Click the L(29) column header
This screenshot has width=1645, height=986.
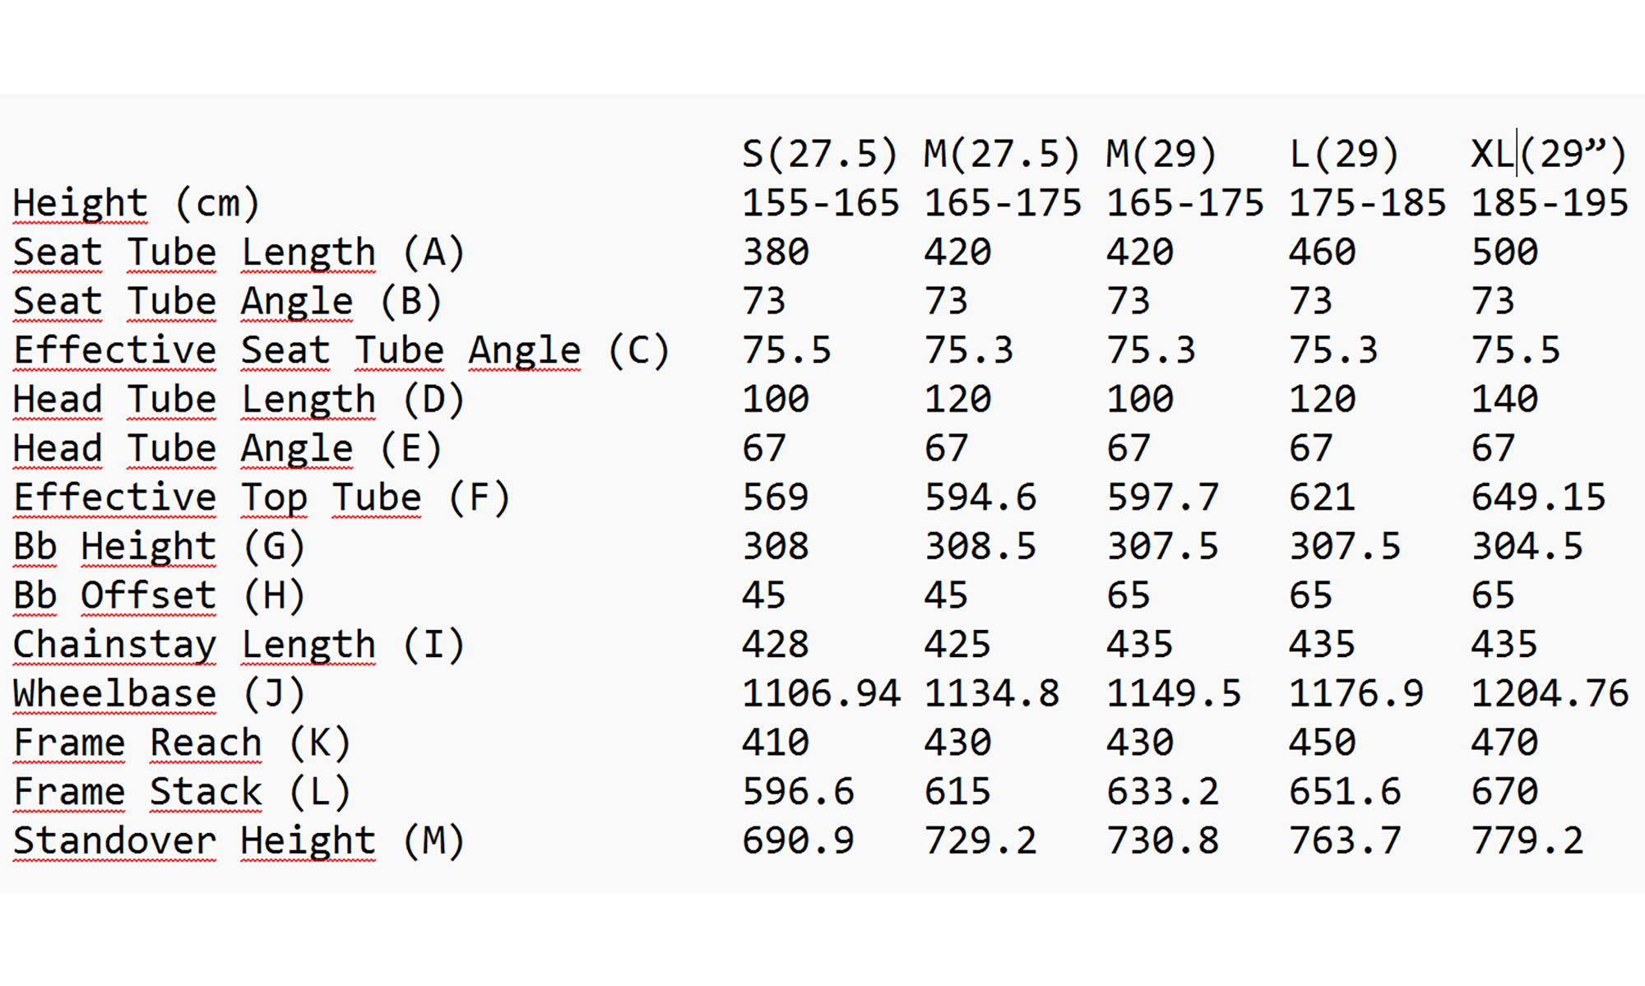click(1343, 154)
